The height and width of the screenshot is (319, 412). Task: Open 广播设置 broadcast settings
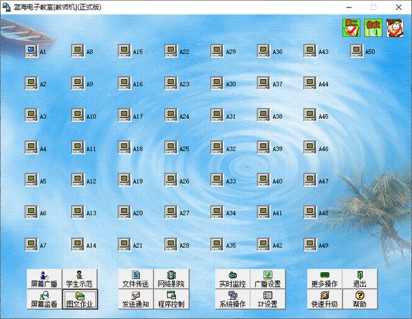click(x=267, y=279)
